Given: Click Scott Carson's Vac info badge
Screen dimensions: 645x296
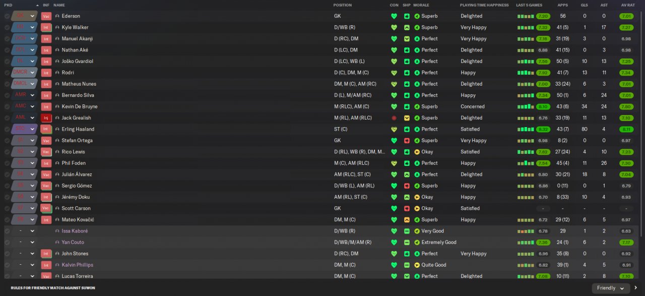Looking at the screenshot, I should (46, 208).
